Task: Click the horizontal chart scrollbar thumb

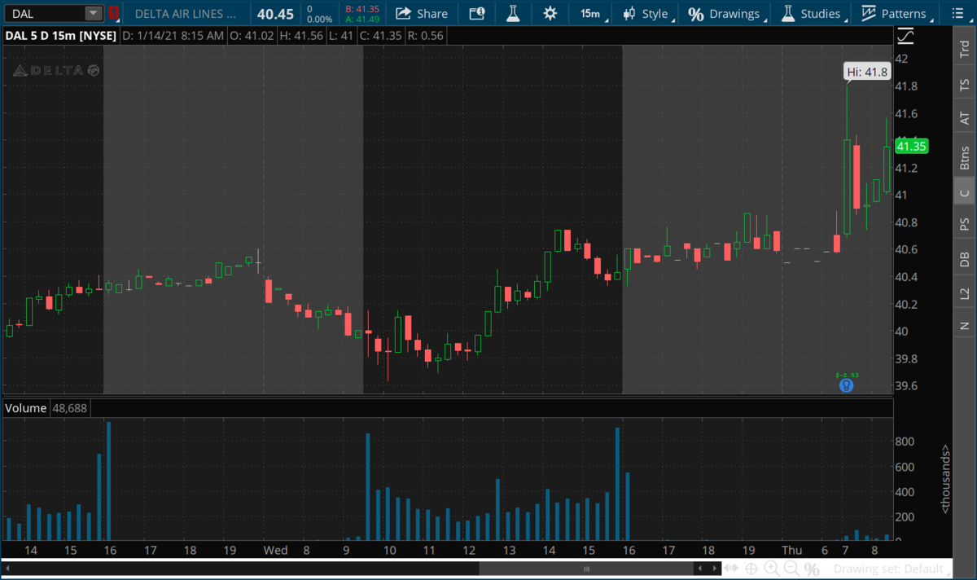Action: [586, 569]
